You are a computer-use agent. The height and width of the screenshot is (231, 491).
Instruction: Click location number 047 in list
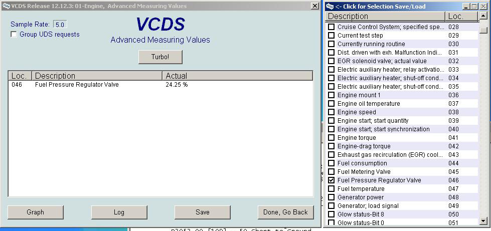pyautogui.click(x=453, y=189)
